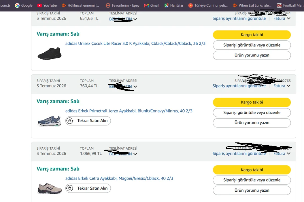This screenshot has height=202, width=304.
Task: Click Siparişi görüntüle veya düzenle for Lite Racer
Action: [x=252, y=45]
